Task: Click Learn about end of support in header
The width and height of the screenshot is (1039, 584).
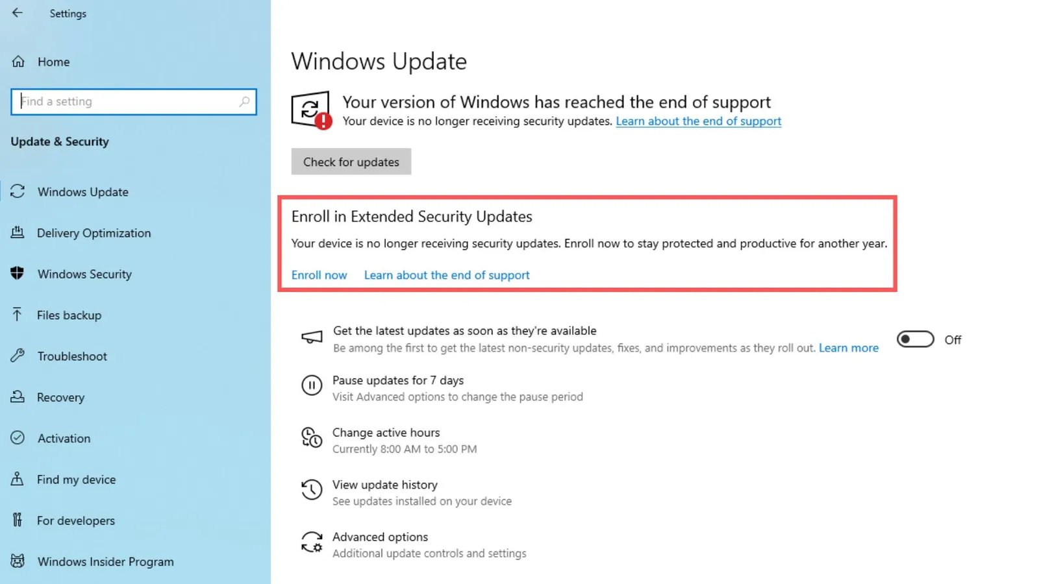Action: click(x=699, y=121)
